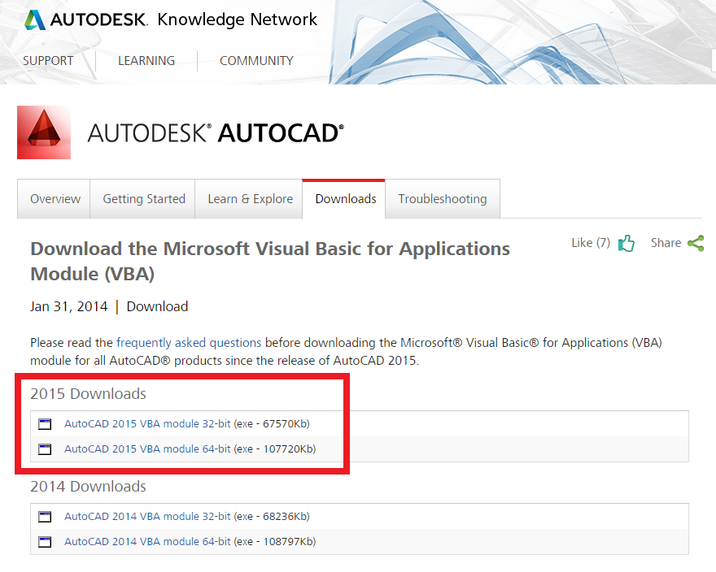Download AutoCAD 2015 VBA module 64-bit

click(x=147, y=449)
